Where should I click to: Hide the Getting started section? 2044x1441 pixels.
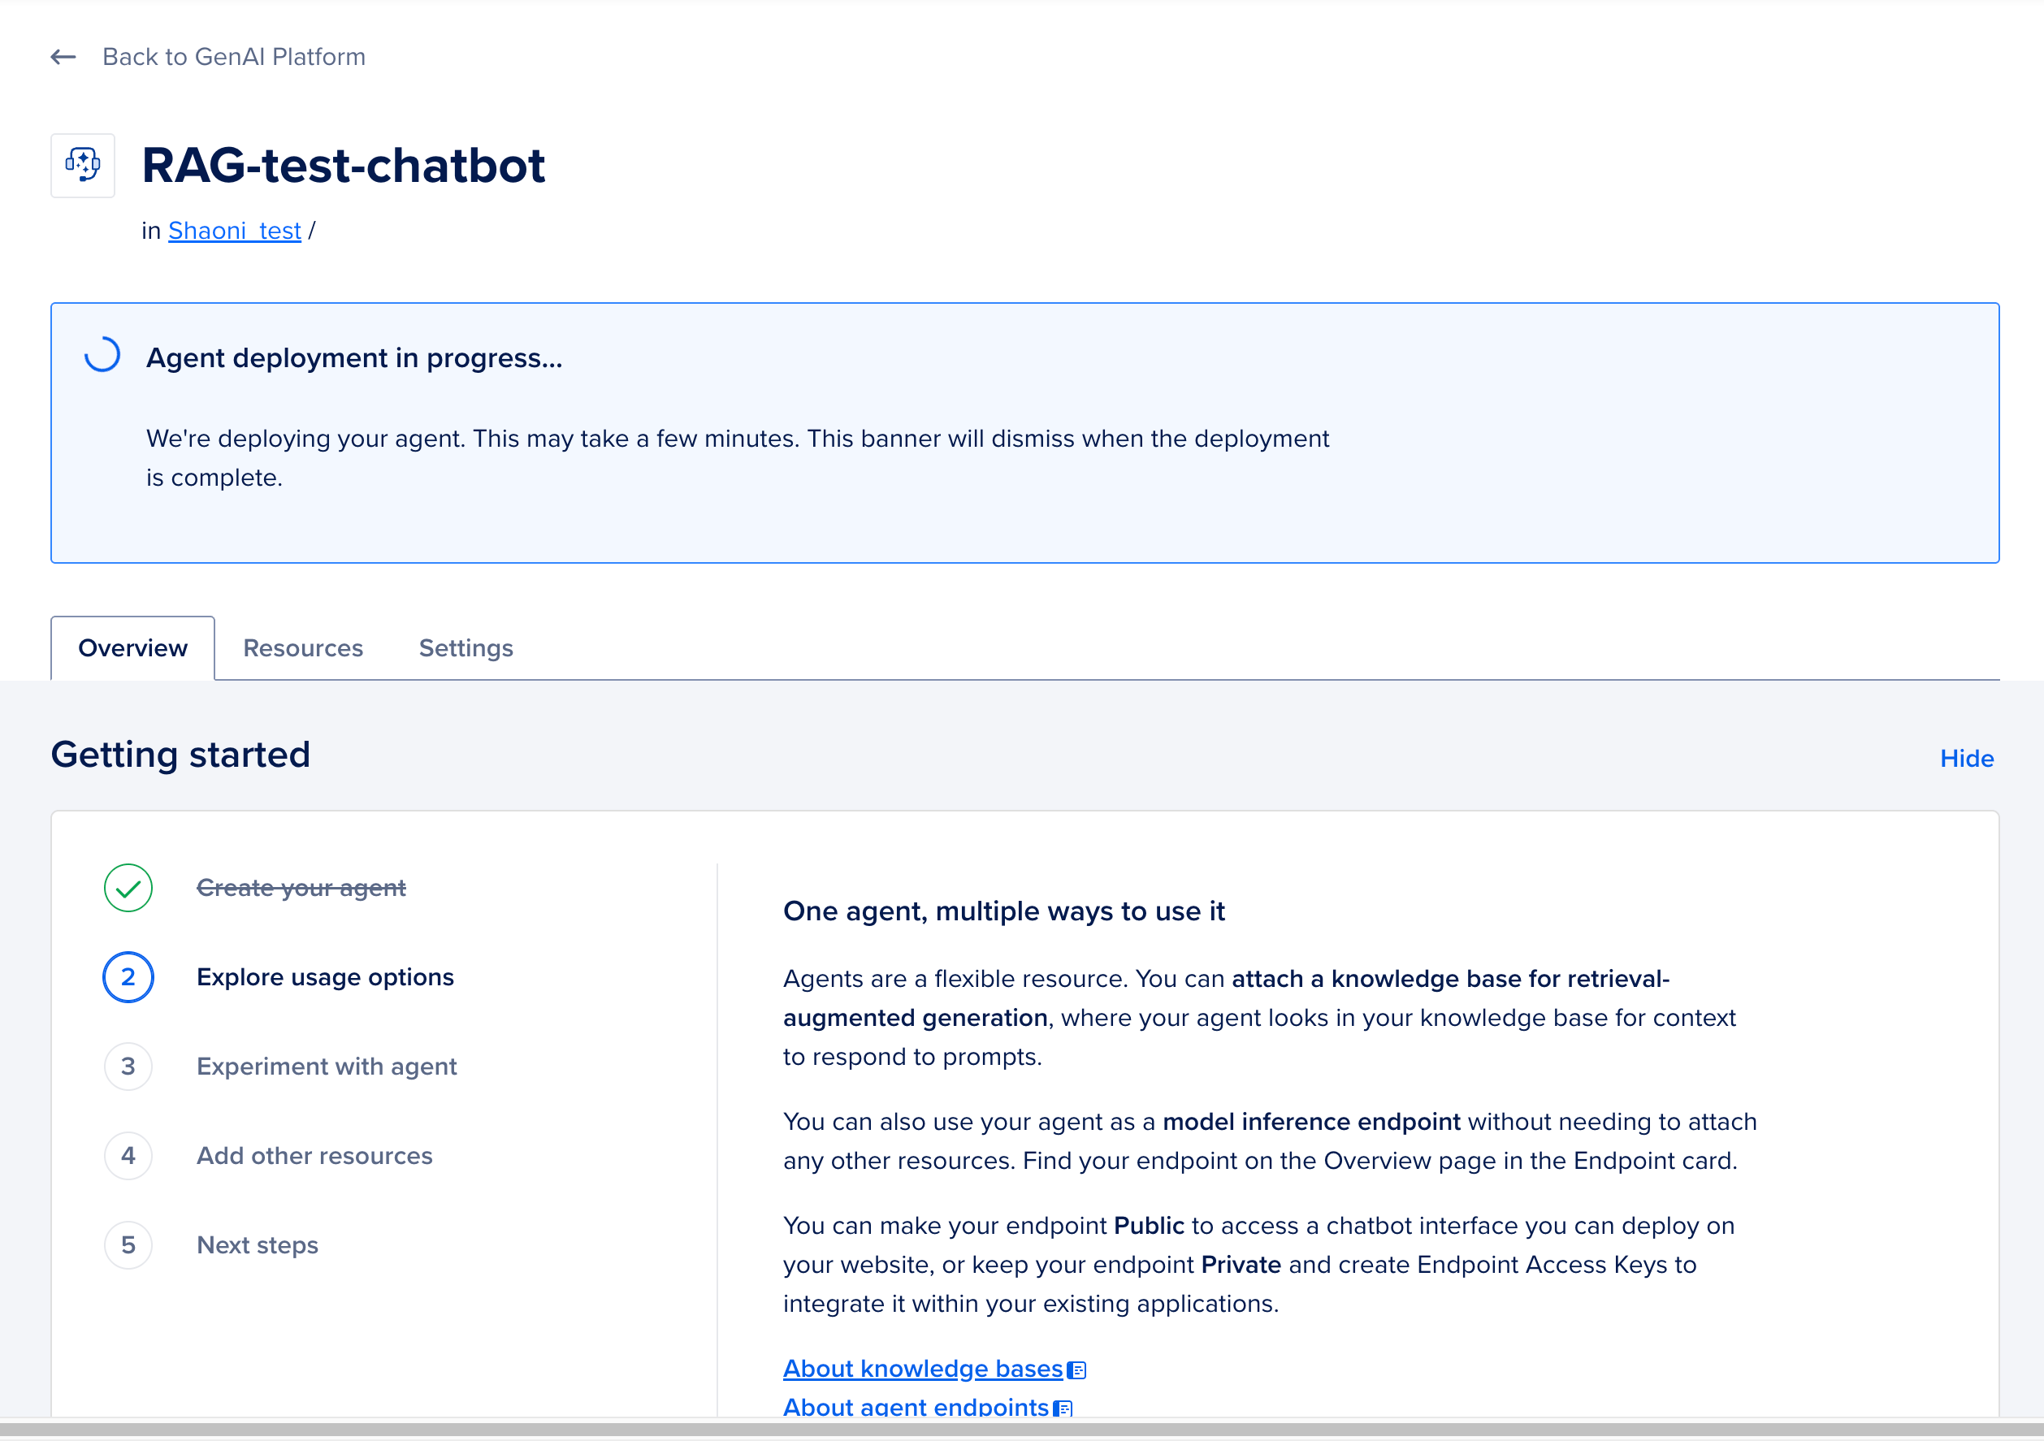pos(1967,759)
